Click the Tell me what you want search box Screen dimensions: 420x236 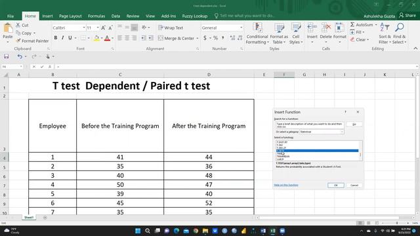[245, 16]
